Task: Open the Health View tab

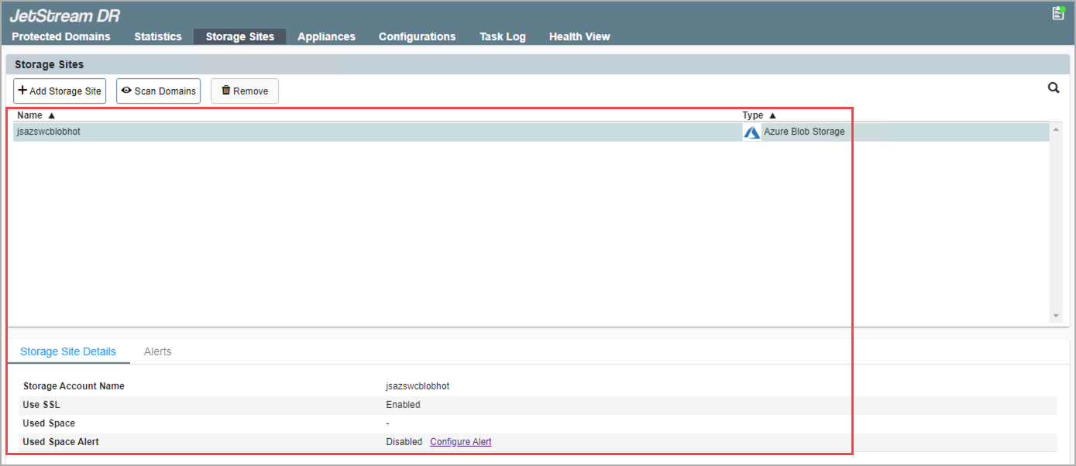Action: [579, 36]
